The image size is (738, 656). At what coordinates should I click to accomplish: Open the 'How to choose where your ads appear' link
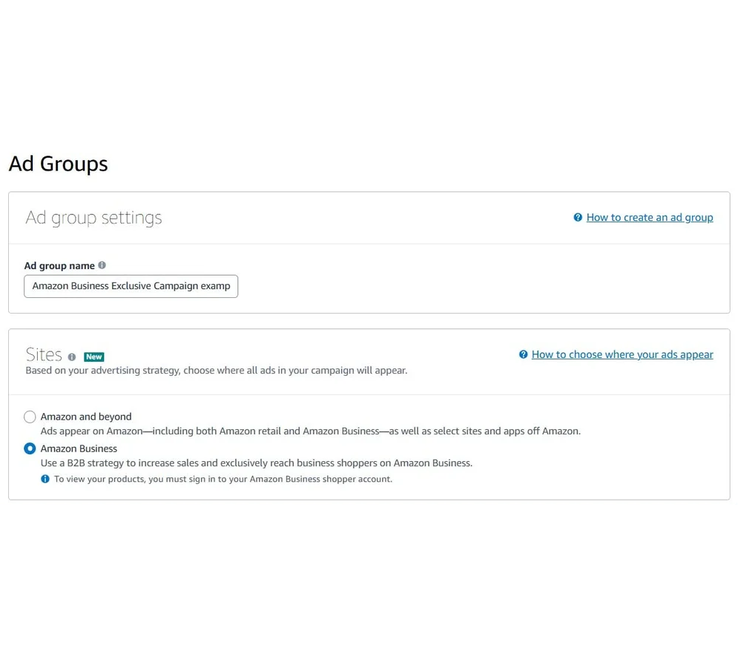pyautogui.click(x=622, y=354)
